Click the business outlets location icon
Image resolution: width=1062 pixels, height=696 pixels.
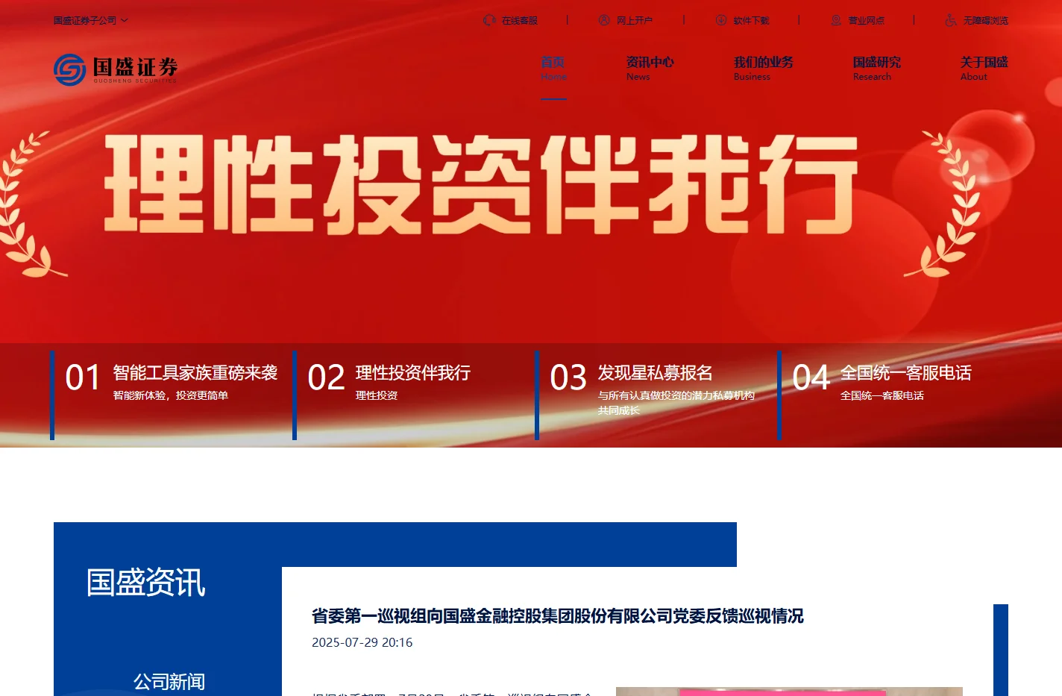(836, 20)
